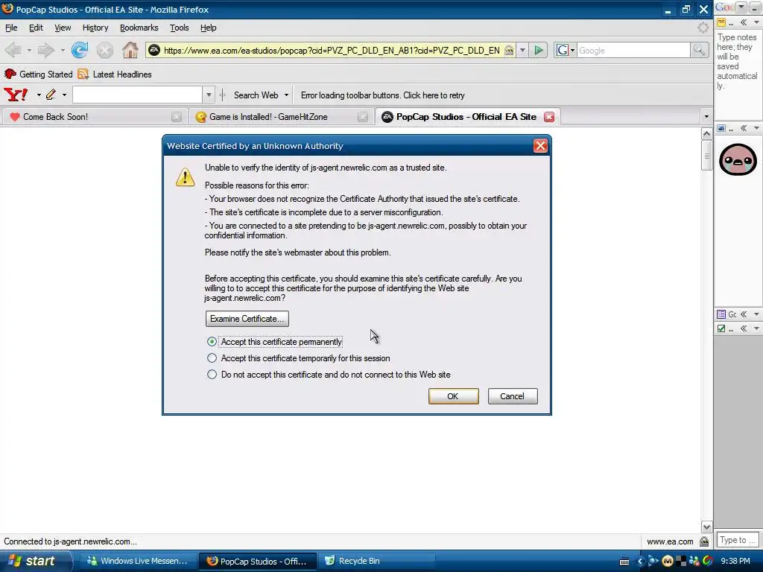Click the page vertical scrollbar thumb
The width and height of the screenshot is (763, 572).
point(706,156)
